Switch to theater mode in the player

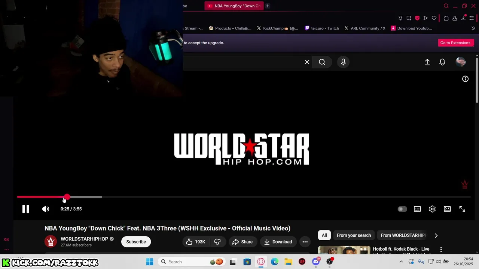[x=447, y=209]
